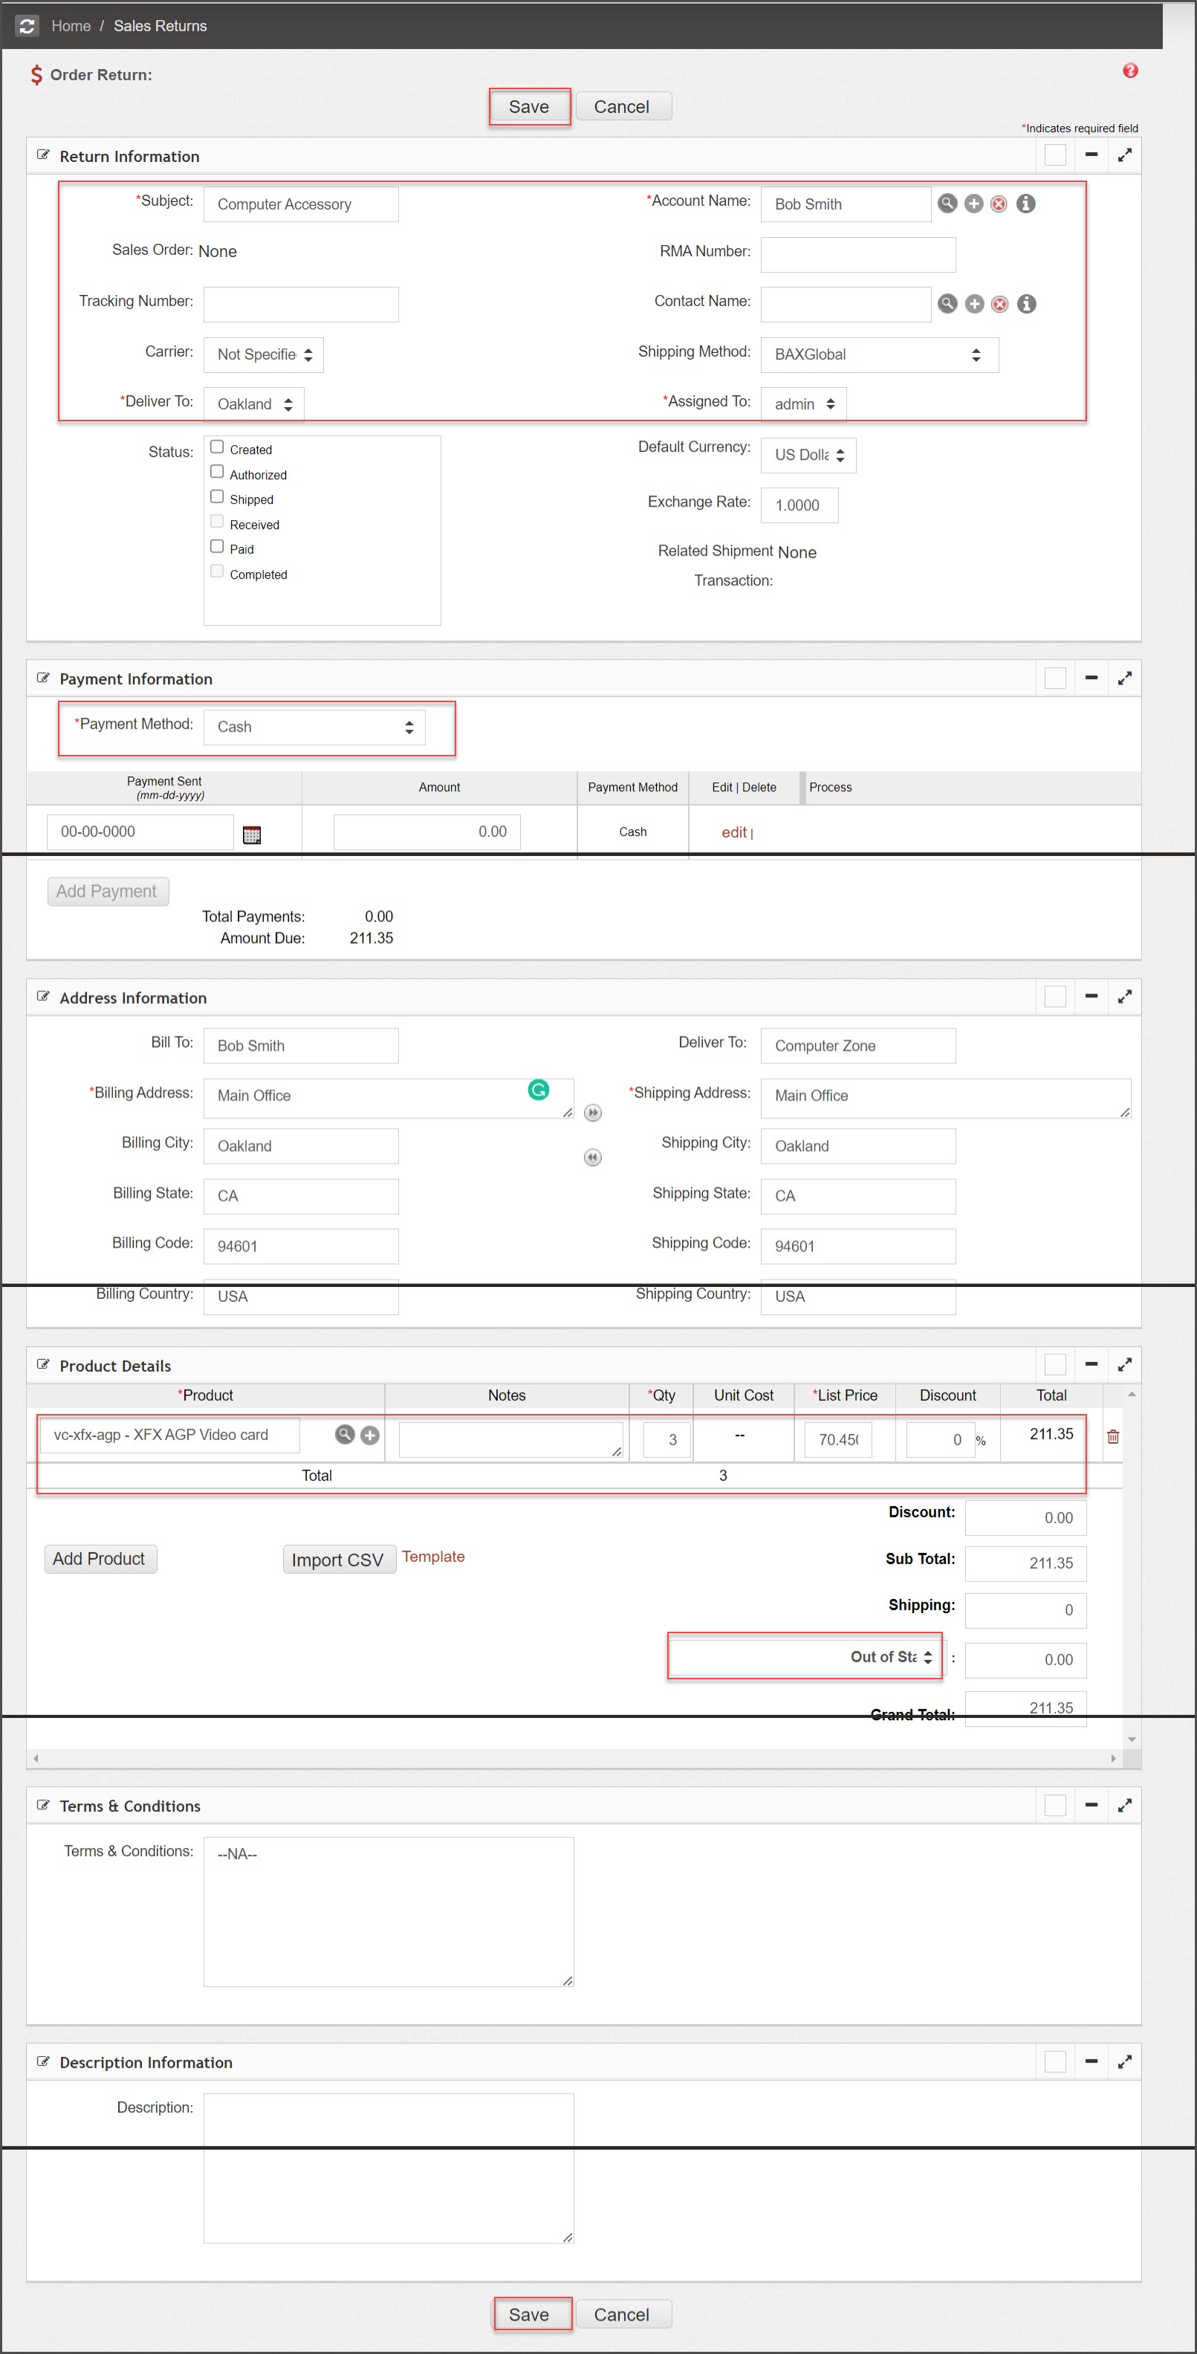This screenshot has height=2354, width=1197.
Task: Expand Return Information panel to fullscreen
Action: tap(1125, 155)
